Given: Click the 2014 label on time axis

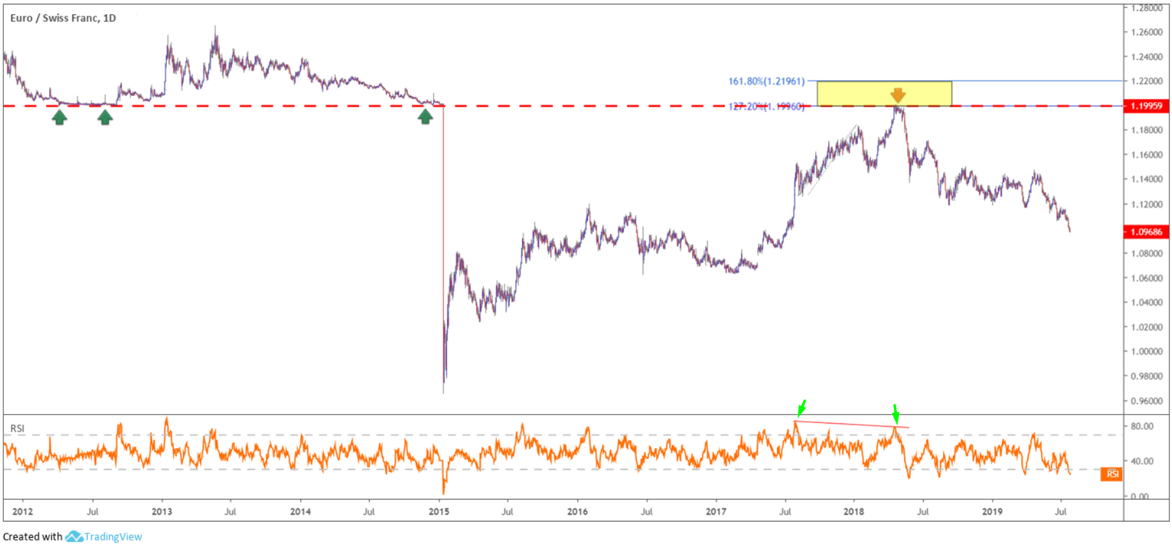Looking at the screenshot, I should [x=300, y=511].
